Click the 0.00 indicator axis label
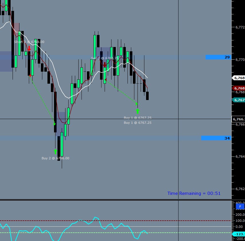245x241 pixels. click(x=239, y=227)
